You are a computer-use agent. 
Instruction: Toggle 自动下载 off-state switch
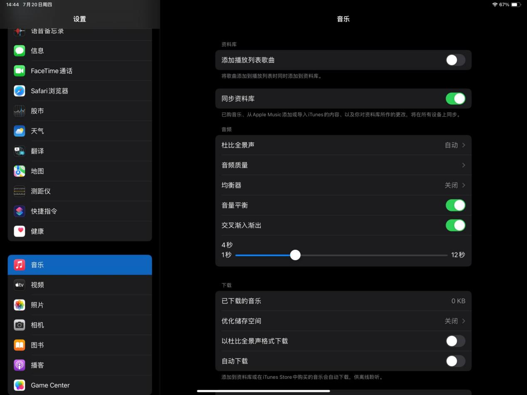[x=455, y=361]
